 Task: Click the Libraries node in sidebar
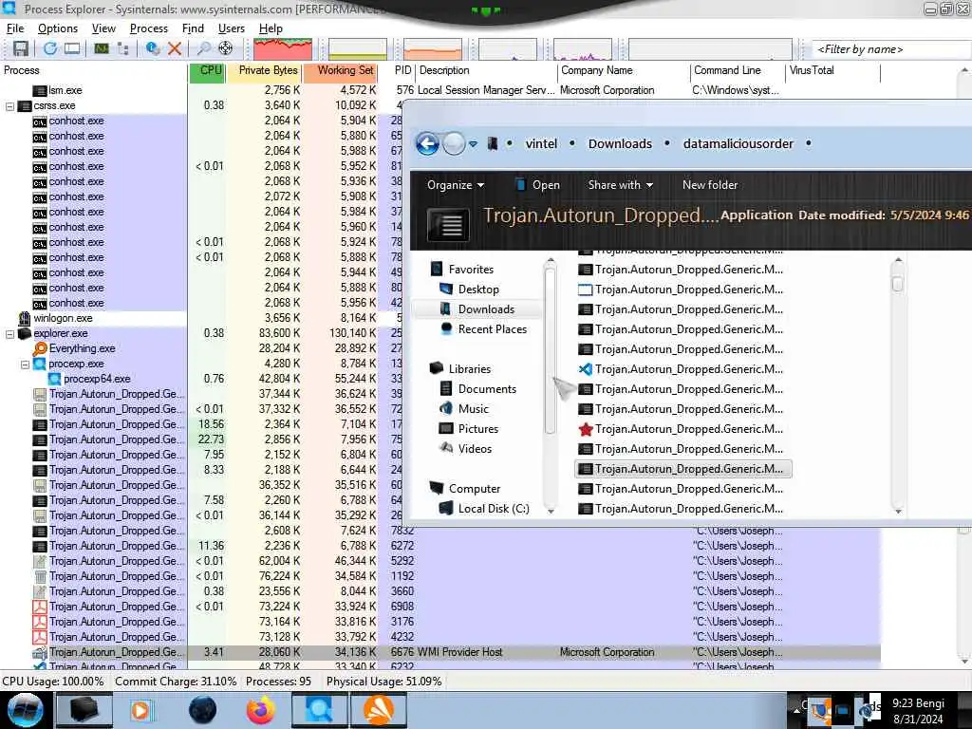[469, 369]
